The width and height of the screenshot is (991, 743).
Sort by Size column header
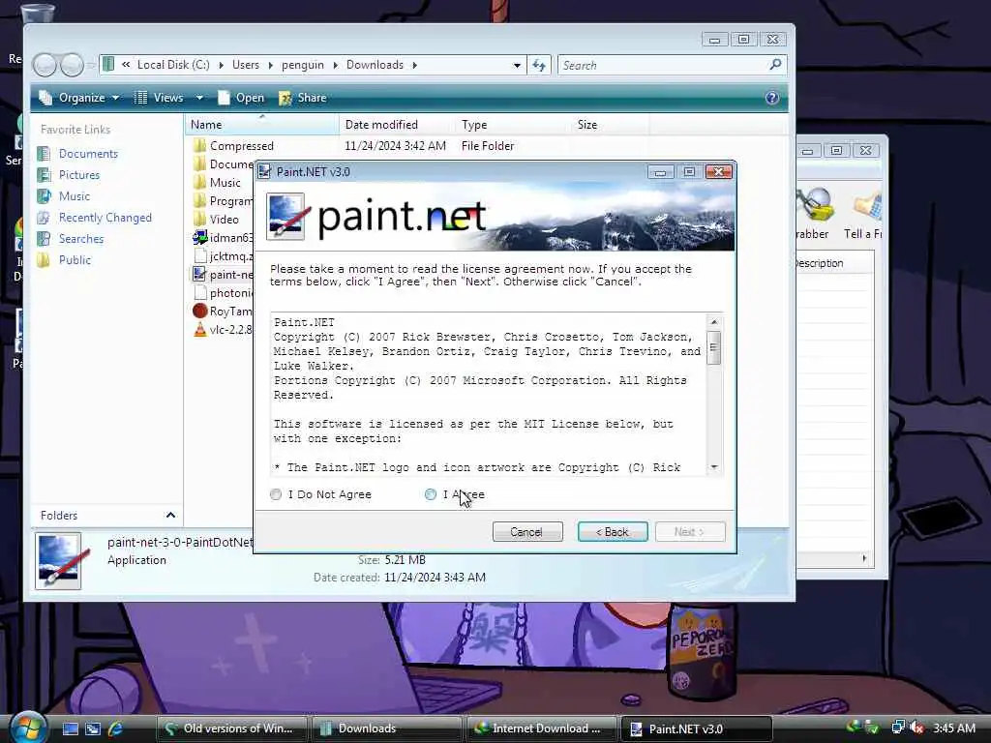point(610,125)
